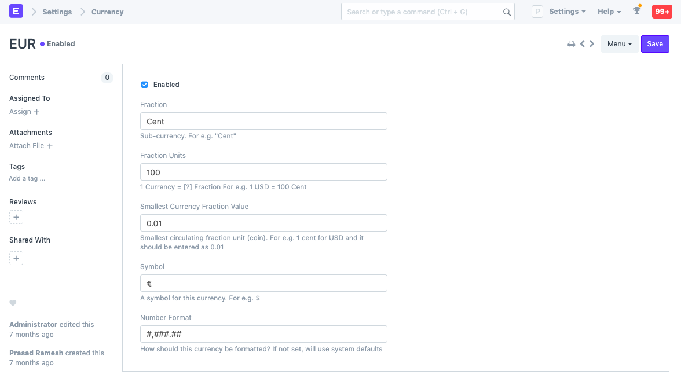Navigate to Currency breadcrumb
This screenshot has width=681, height=378.
coord(107,12)
